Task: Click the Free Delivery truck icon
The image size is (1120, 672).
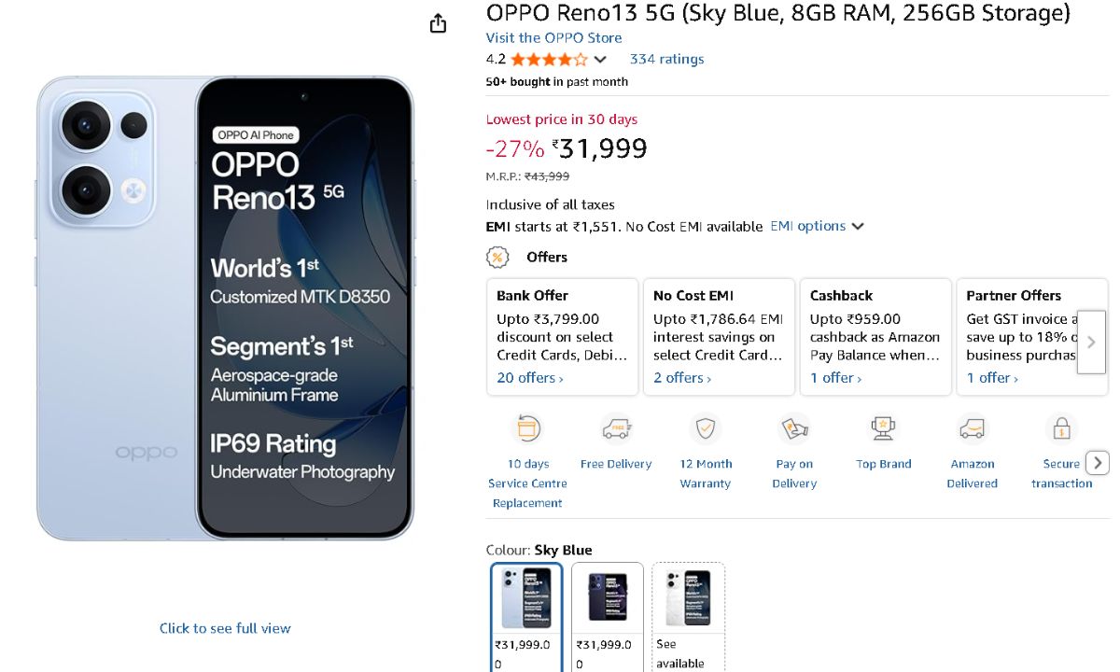Action: (x=616, y=429)
